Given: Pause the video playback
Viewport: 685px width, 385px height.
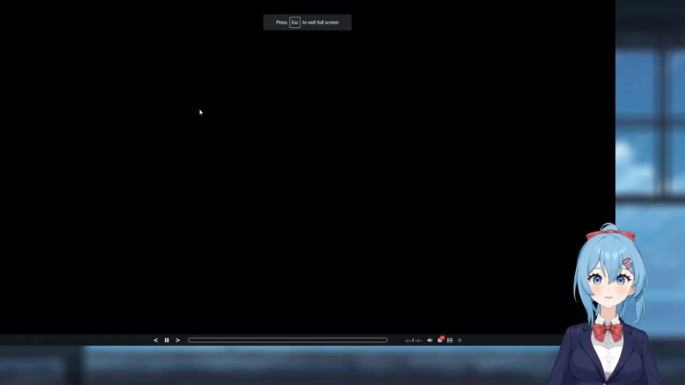Looking at the screenshot, I should (166, 340).
